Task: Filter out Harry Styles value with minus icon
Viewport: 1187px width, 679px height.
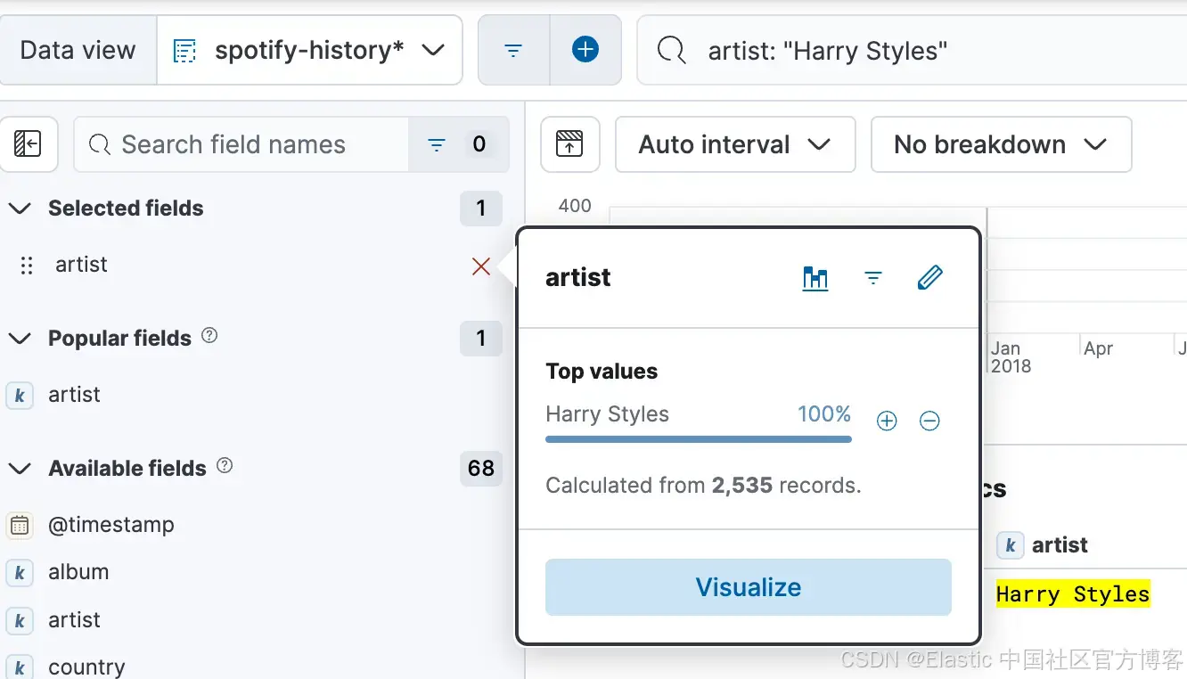Action: tap(929, 421)
